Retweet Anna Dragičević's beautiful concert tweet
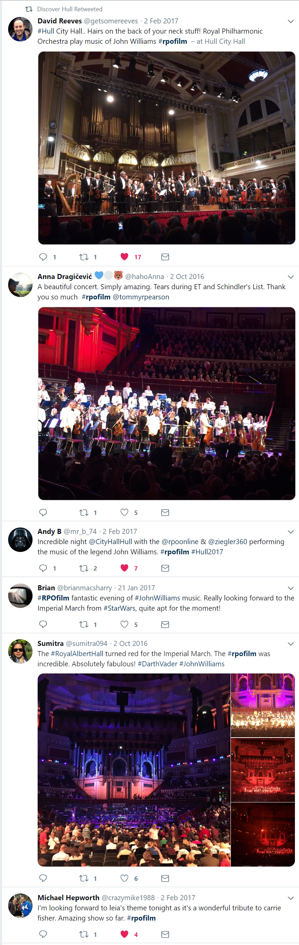The height and width of the screenshot is (945, 299). pos(84,513)
